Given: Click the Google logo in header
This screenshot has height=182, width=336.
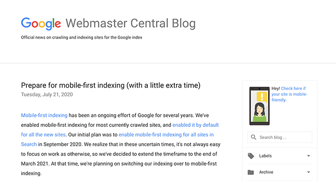Looking at the screenshot, I should (x=41, y=23).
